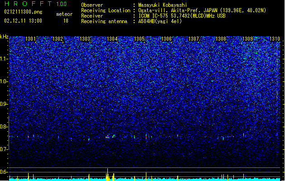Click the 1306 time marker

click(166, 39)
